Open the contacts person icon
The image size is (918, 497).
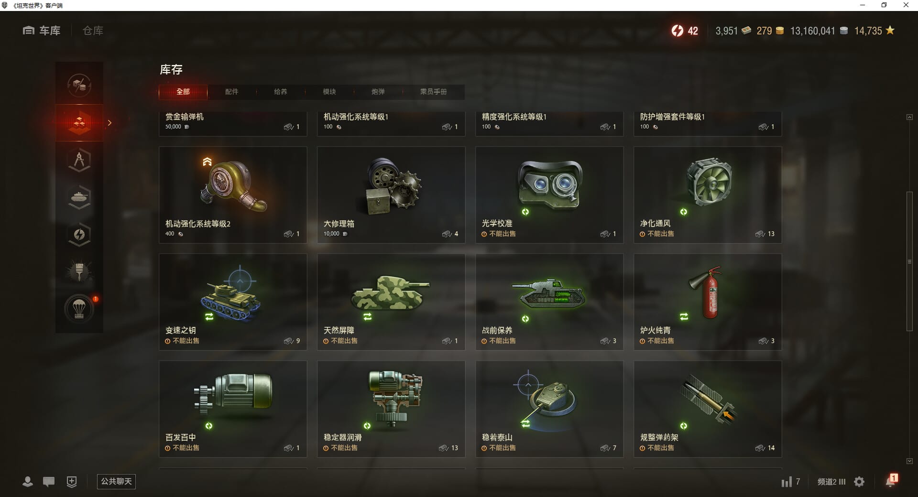[x=28, y=482]
